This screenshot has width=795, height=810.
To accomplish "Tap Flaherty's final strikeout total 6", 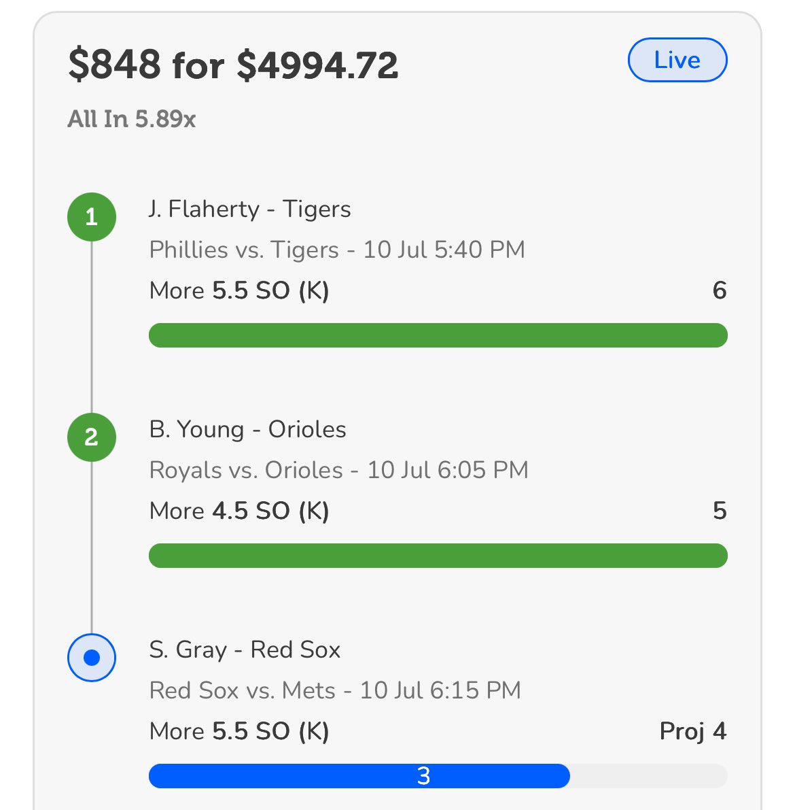I will pos(720,290).
